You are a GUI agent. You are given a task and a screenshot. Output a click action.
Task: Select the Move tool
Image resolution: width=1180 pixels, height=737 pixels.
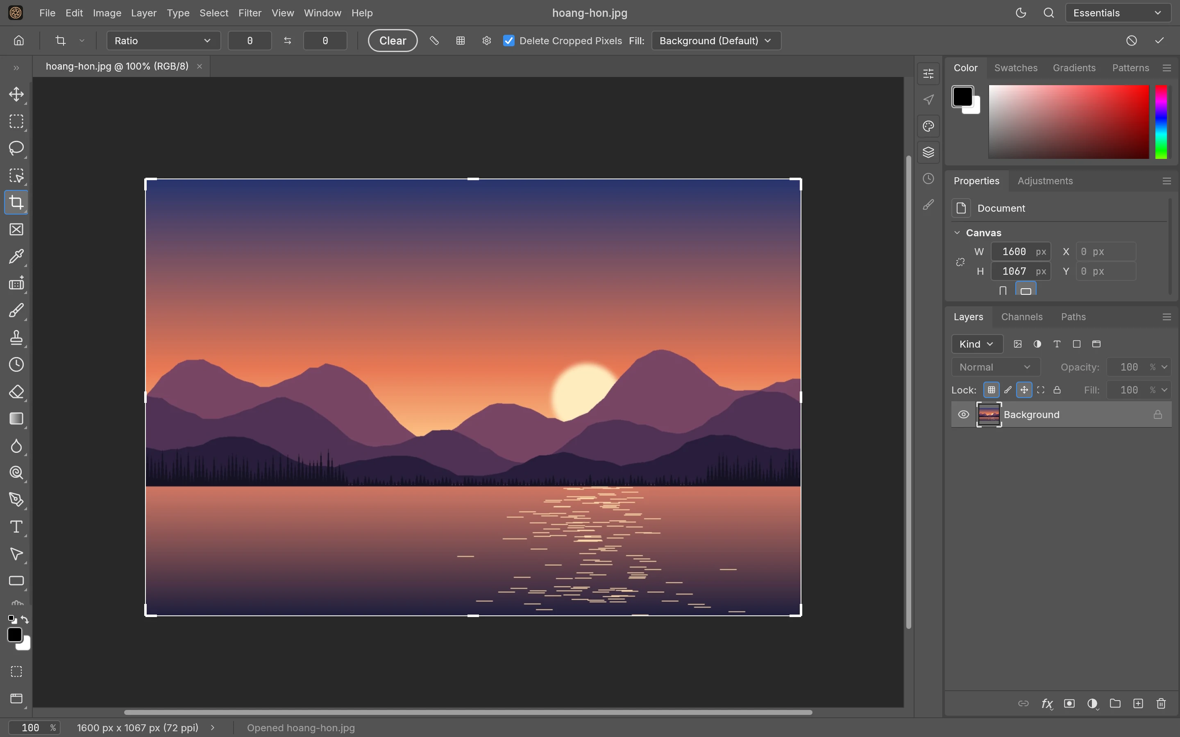[16, 94]
